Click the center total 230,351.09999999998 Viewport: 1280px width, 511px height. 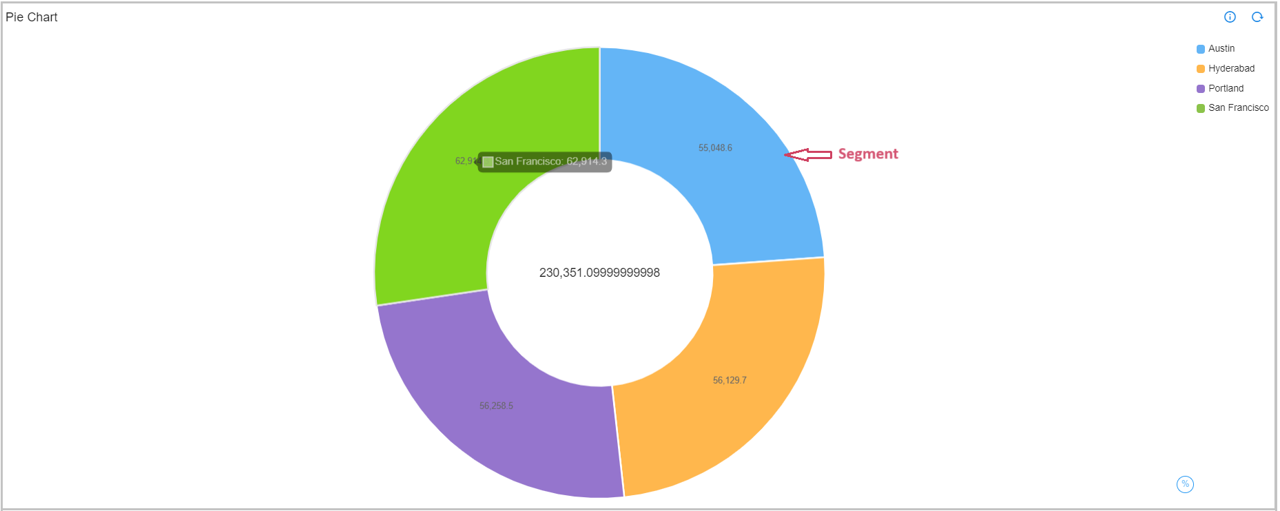pos(599,273)
